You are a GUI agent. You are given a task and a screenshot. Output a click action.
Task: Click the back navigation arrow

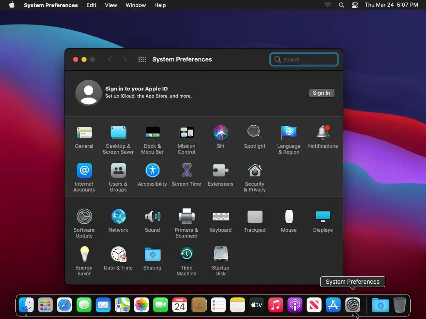[x=110, y=59]
